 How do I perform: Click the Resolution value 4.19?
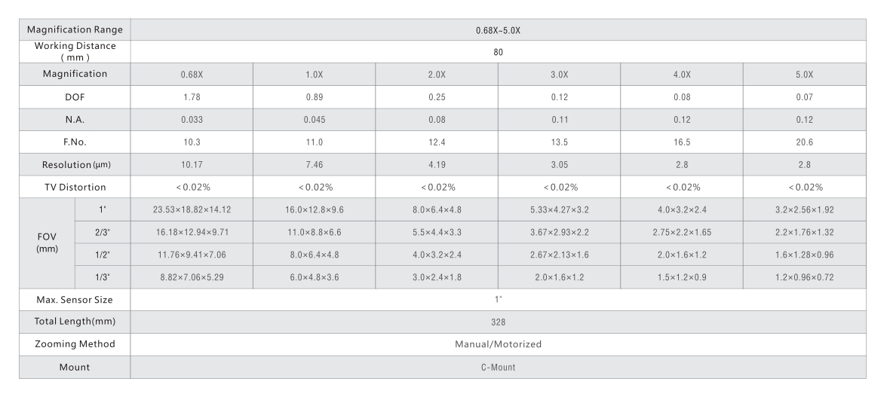(437, 165)
